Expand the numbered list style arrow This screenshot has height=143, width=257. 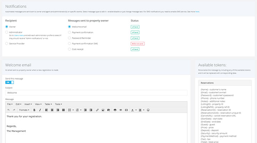click(x=81, y=110)
